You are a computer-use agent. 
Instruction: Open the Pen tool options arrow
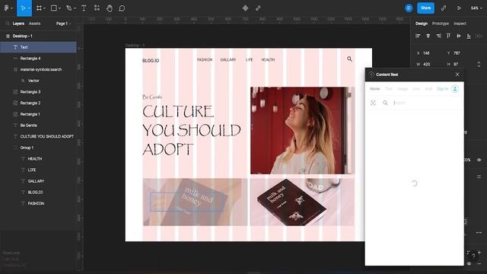(x=75, y=8)
